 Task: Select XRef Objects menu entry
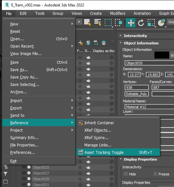(x=118, y=130)
